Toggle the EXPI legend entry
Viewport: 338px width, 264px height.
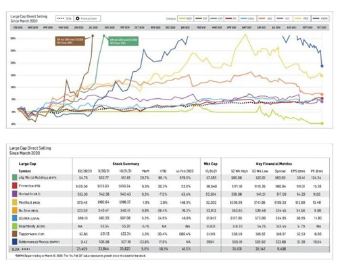(217, 18)
